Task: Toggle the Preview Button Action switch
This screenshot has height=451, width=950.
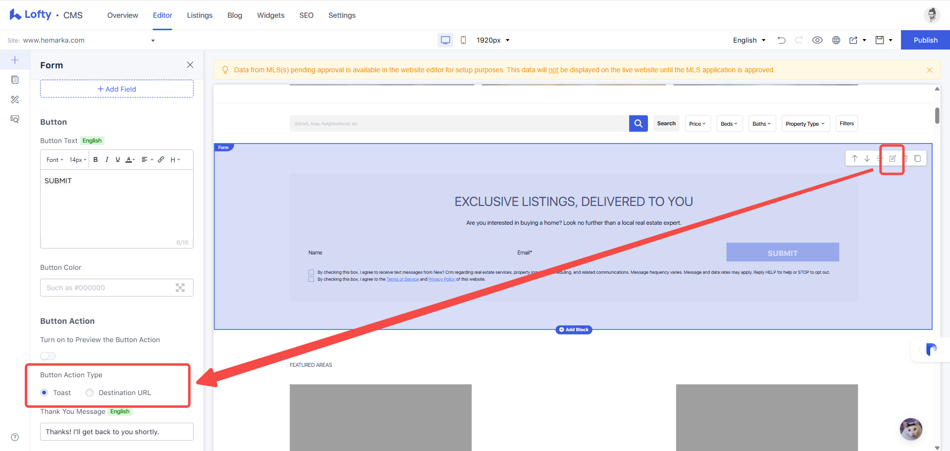Action: (48, 356)
